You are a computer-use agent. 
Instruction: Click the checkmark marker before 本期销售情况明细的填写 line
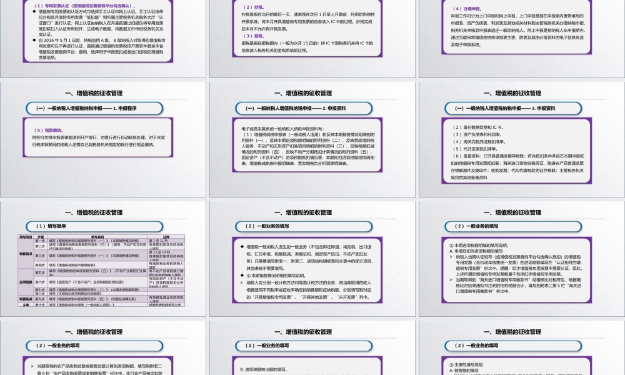click(241, 275)
